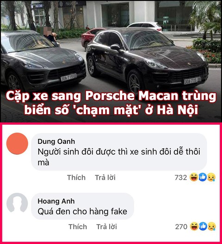Click the sad emoji on Dung Oanh's comment
This screenshot has height=244, width=222.
(x=211, y=177)
